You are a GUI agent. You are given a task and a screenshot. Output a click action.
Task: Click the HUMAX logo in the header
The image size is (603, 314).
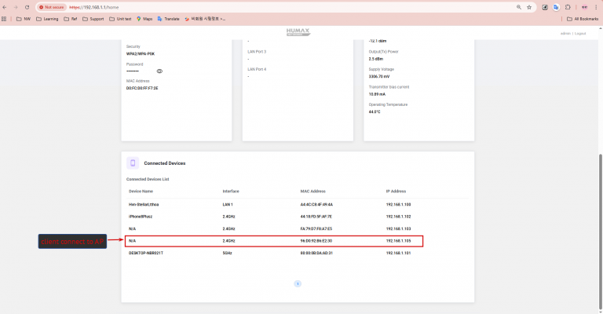tap(298, 32)
